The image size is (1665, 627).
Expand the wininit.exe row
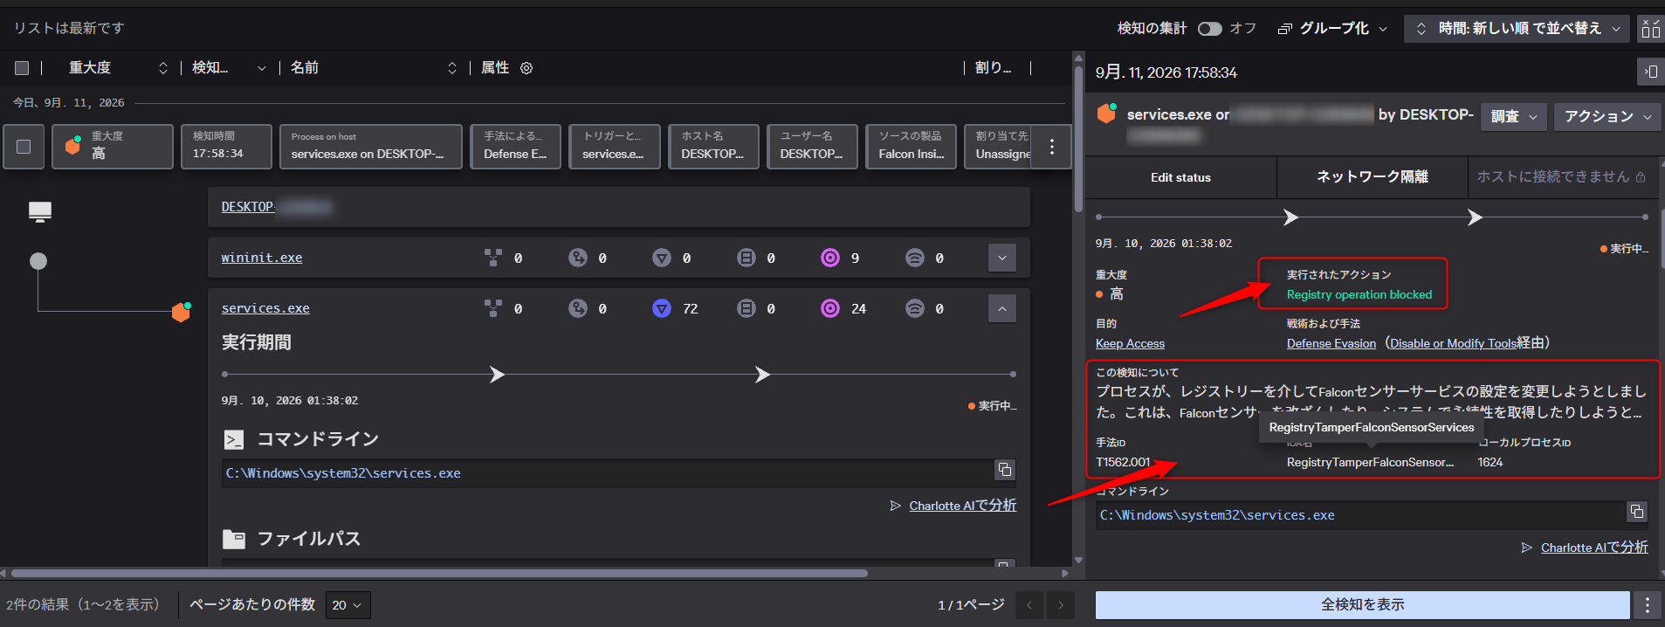(x=1002, y=258)
